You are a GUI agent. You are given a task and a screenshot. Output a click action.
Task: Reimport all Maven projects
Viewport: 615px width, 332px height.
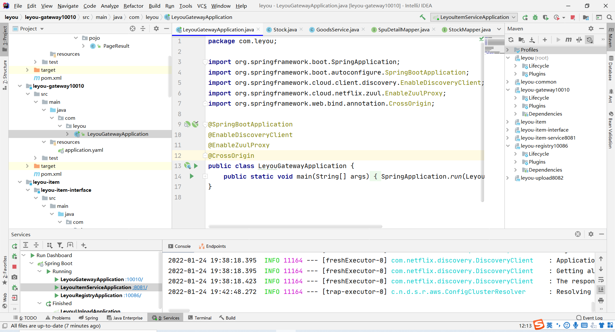tap(511, 40)
